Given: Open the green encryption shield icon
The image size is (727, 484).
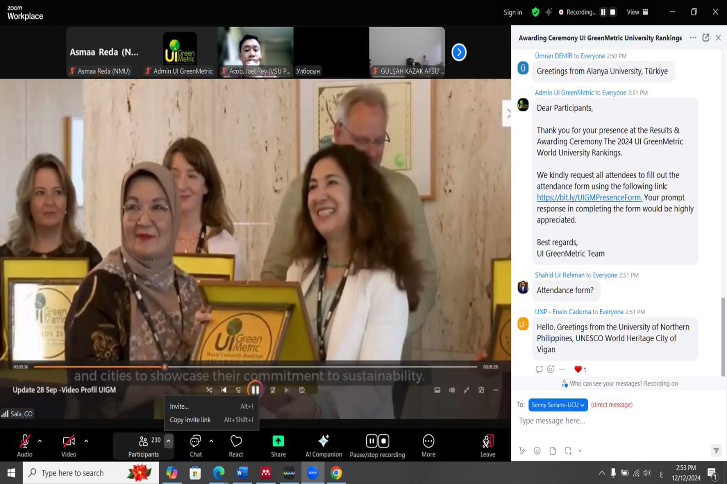Looking at the screenshot, I should point(535,12).
